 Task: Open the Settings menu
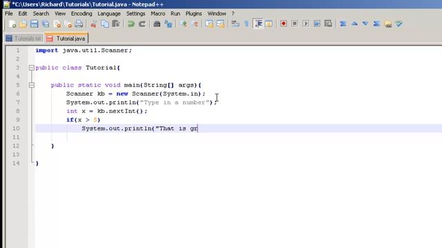pyautogui.click(x=135, y=14)
